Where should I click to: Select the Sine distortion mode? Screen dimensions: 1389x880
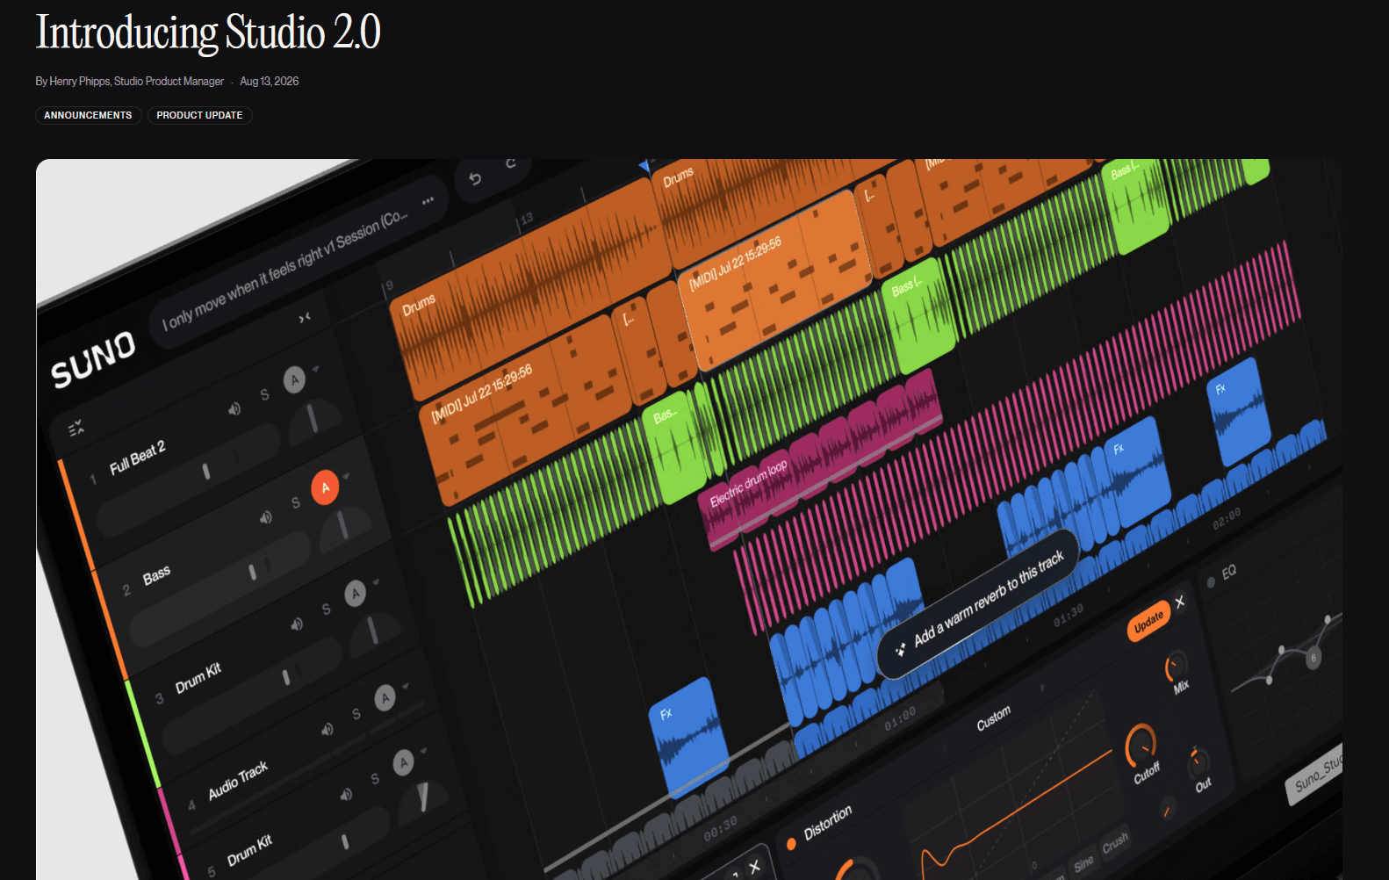[x=1083, y=863]
